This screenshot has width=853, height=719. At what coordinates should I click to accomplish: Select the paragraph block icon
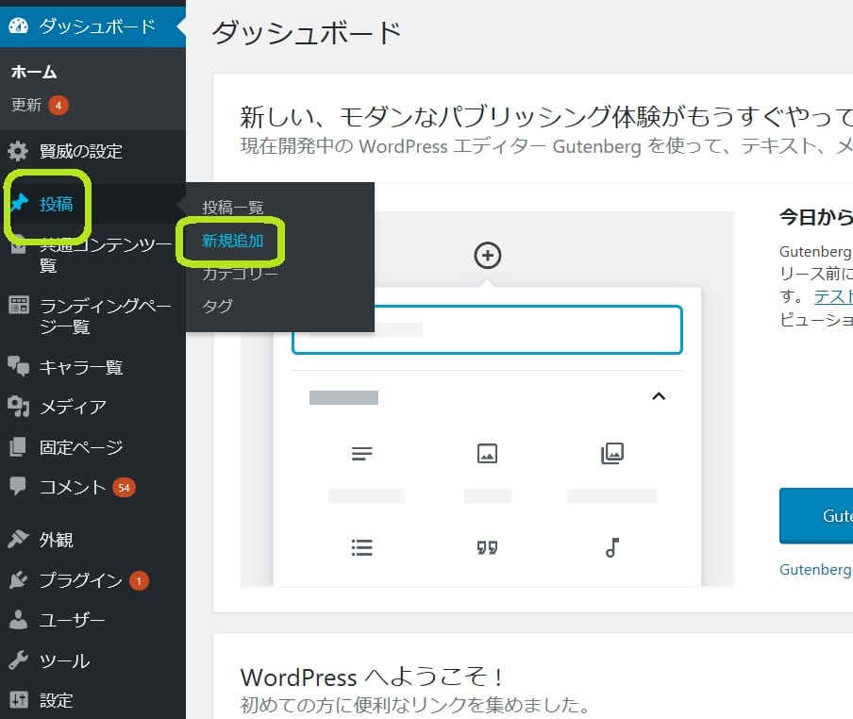pyautogui.click(x=361, y=454)
